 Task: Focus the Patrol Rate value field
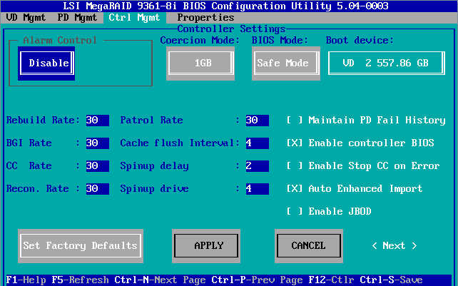(257, 121)
